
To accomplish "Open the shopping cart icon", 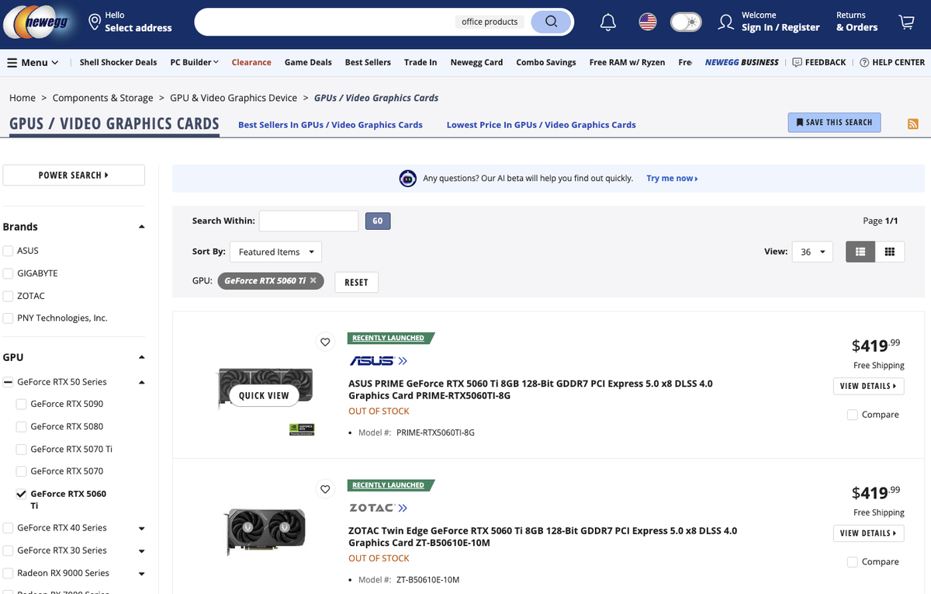I will click(x=906, y=22).
